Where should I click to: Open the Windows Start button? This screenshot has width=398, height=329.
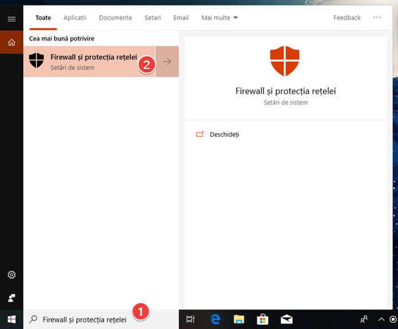pos(12,319)
